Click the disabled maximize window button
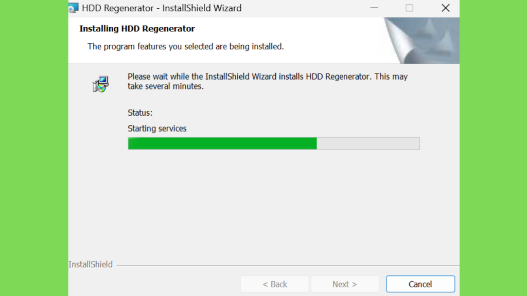The height and width of the screenshot is (296, 527). click(x=409, y=8)
